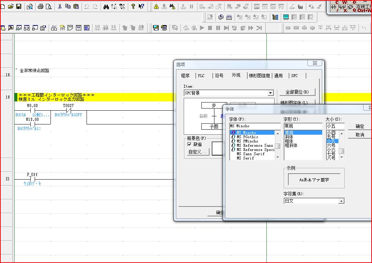Image resolution: width=372 pixels, height=263 pixels.
Task: Toggle the 缺省 foreground color checkbox
Action: tap(189, 144)
